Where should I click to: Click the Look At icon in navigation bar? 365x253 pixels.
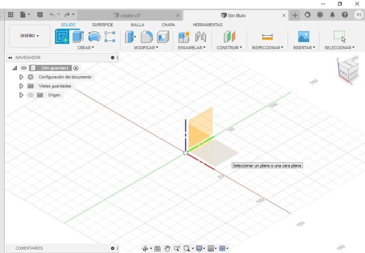[157, 249]
